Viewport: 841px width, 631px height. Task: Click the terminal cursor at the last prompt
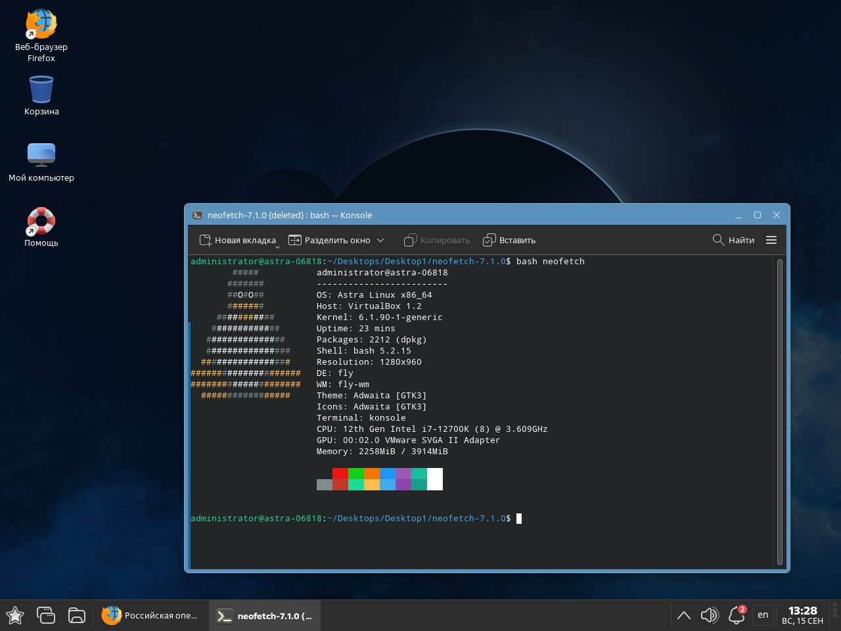(x=519, y=519)
